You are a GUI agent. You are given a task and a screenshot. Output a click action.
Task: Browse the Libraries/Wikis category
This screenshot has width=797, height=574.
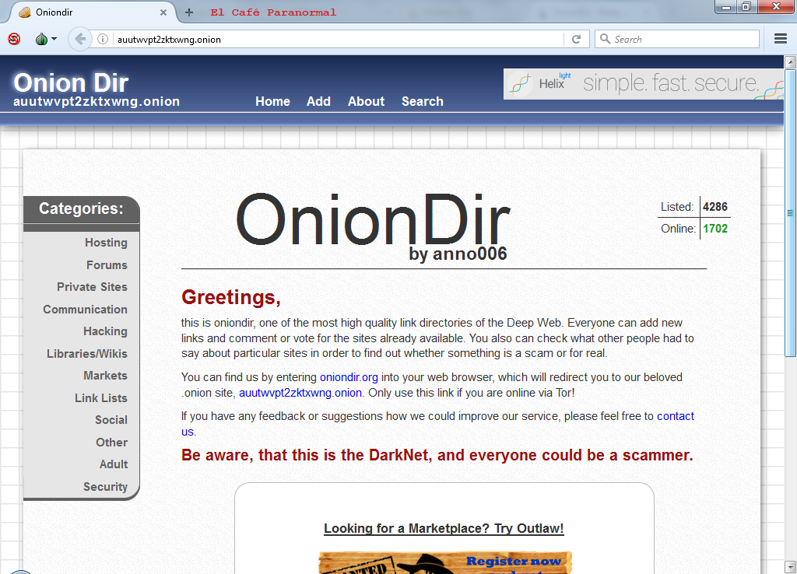[87, 354]
